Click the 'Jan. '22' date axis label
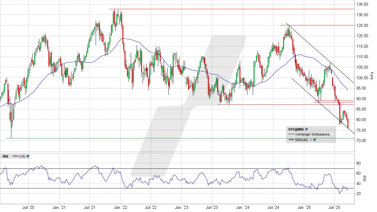The height and width of the screenshot is (212, 377). point(121,207)
